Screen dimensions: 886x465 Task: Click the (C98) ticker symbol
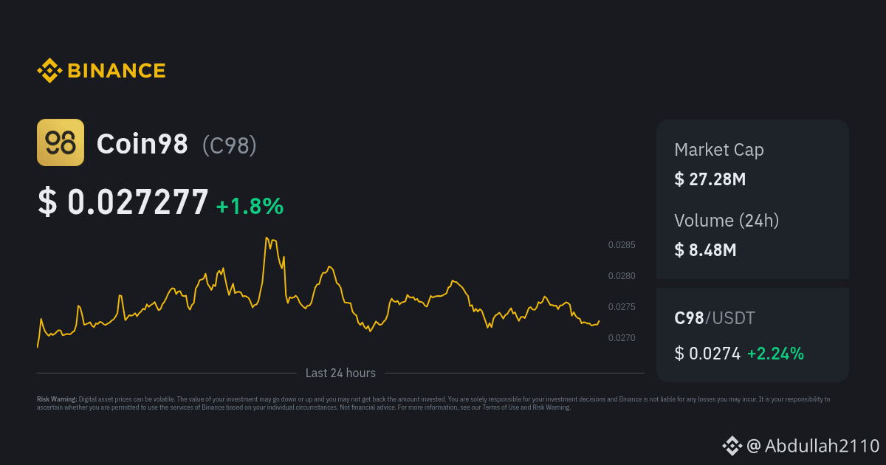(230, 145)
